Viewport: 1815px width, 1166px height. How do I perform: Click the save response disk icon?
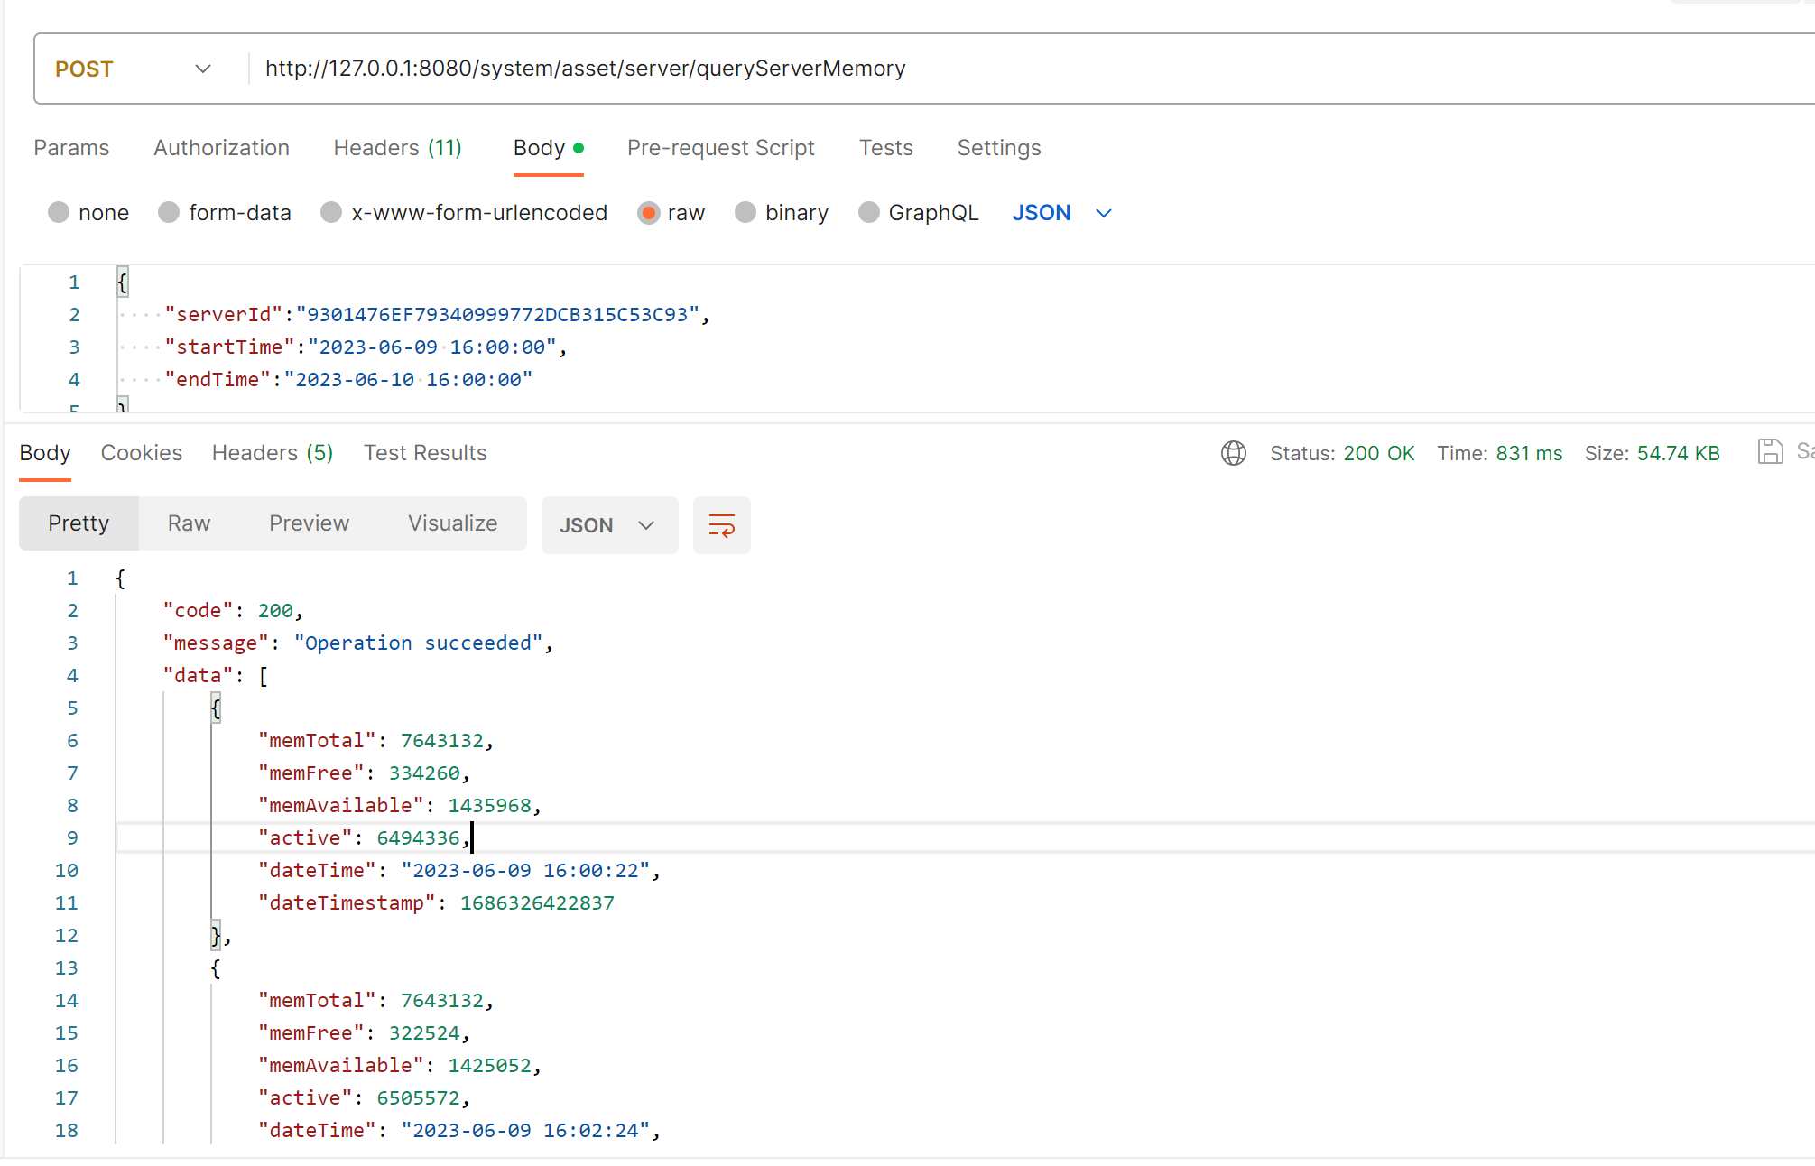point(1770,451)
